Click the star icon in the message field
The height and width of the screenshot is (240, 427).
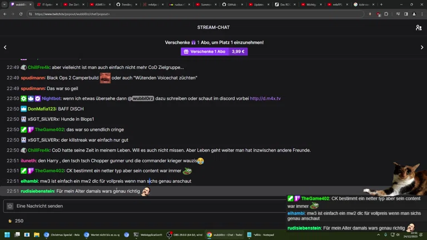tap(10, 206)
